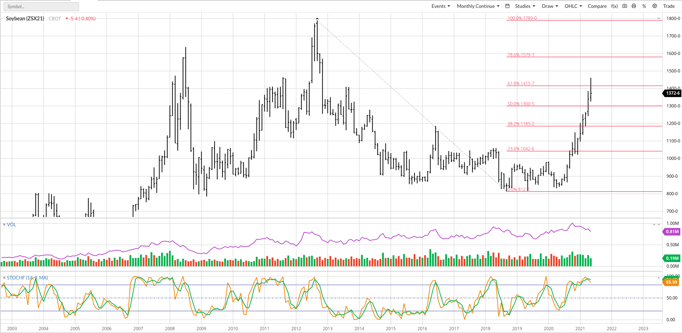Click the camera snapshot icon
The width and height of the screenshot is (682, 333).
pyautogui.click(x=624, y=6)
